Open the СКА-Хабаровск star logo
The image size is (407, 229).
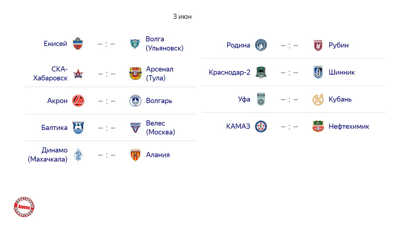coord(78,74)
